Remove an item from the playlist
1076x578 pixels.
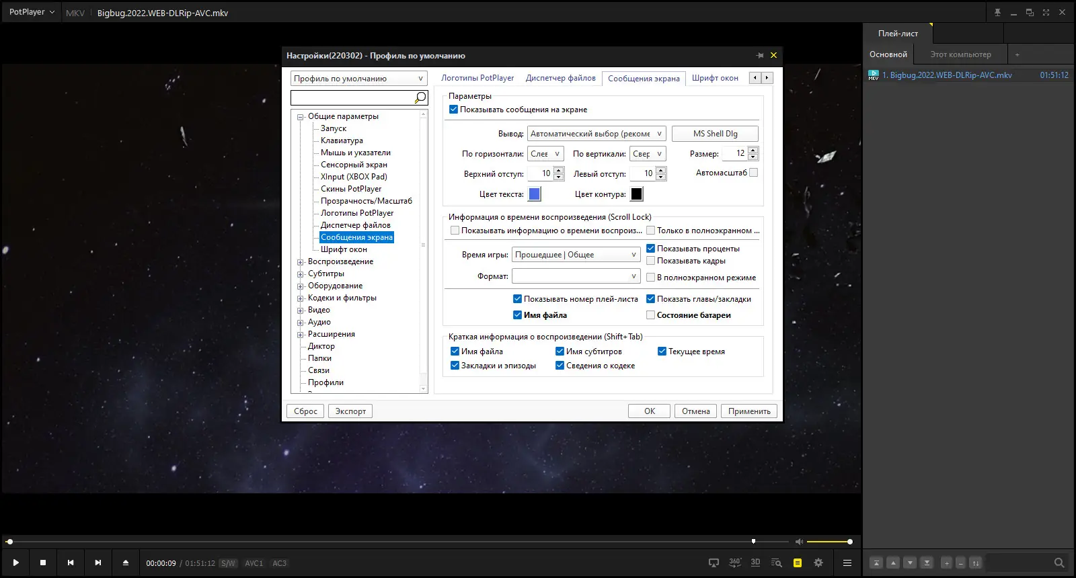961,563
